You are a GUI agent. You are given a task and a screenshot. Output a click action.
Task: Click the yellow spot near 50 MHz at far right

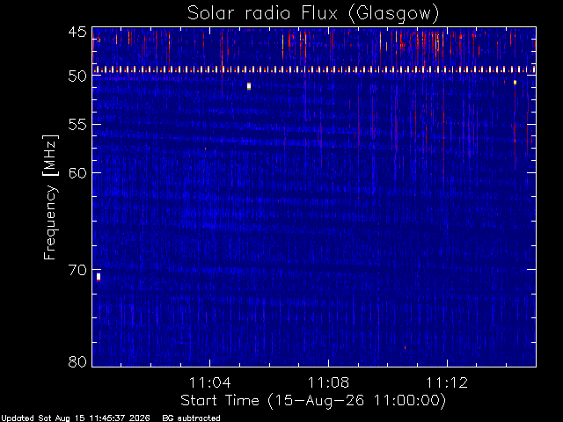[515, 83]
